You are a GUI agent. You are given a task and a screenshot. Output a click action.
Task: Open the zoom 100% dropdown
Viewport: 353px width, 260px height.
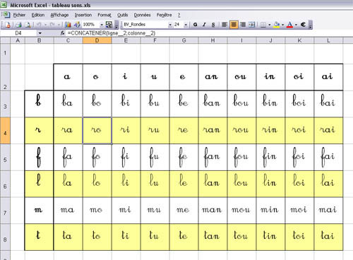point(102,25)
